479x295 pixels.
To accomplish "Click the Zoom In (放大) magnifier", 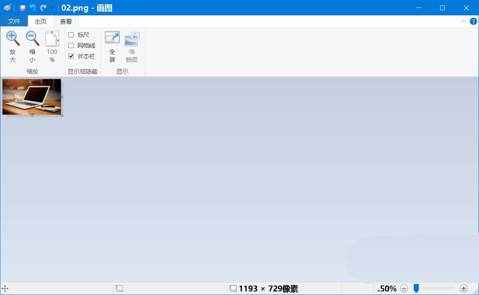I will tap(12, 47).
